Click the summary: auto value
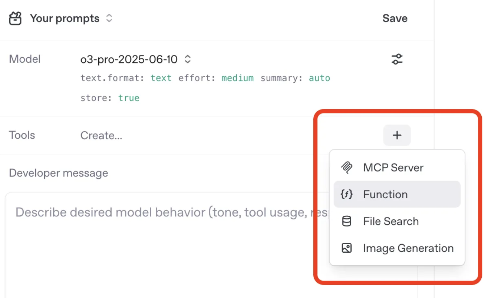Viewport: 491px width, 298px height. (319, 78)
